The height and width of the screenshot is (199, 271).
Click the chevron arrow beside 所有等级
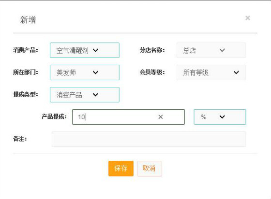236,72
